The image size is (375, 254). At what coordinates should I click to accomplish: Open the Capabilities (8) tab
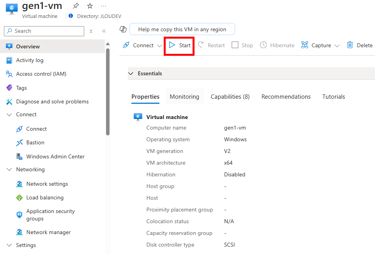(230, 97)
